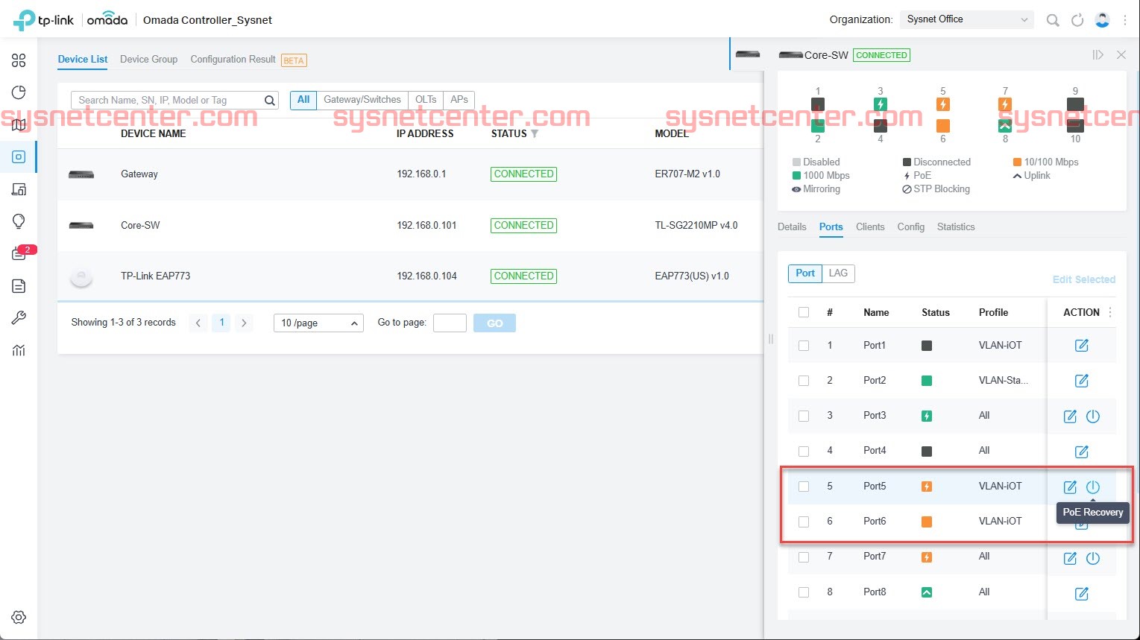Screen dimensions: 1140x640
Task: Trigger PoE Recovery for Port3
Action: click(1093, 416)
